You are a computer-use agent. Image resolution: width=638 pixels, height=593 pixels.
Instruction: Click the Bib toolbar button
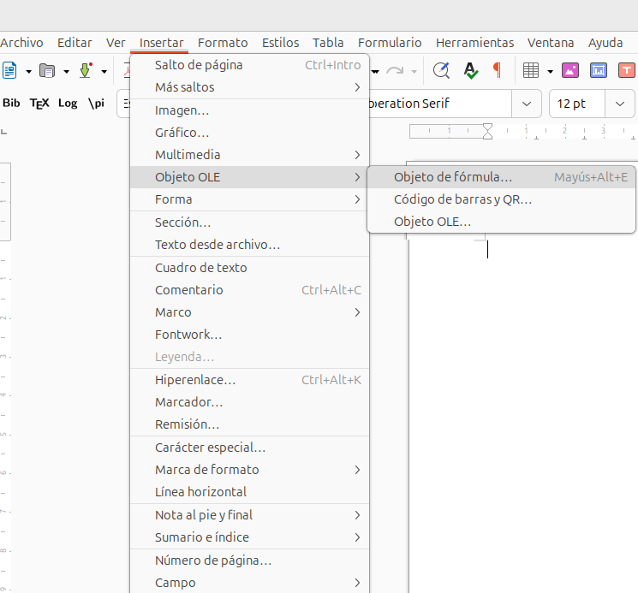pyautogui.click(x=11, y=104)
